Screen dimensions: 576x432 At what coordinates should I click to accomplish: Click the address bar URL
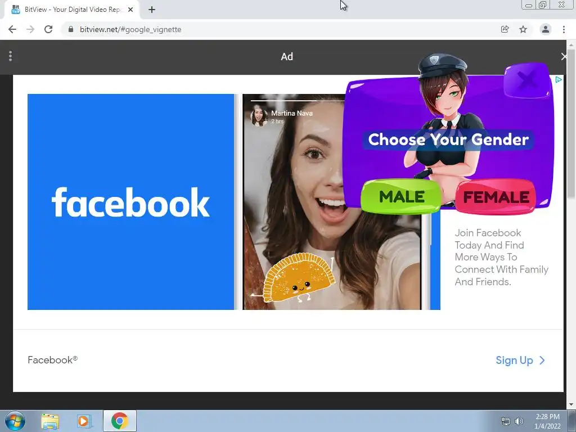point(130,29)
